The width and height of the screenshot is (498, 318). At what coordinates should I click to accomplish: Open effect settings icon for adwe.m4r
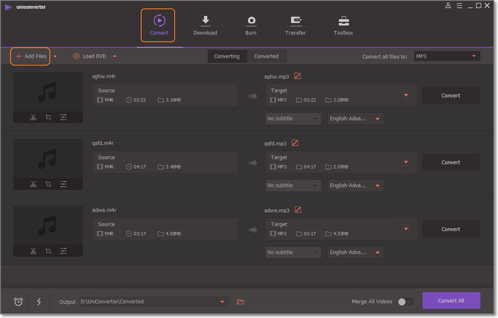pyautogui.click(x=63, y=251)
